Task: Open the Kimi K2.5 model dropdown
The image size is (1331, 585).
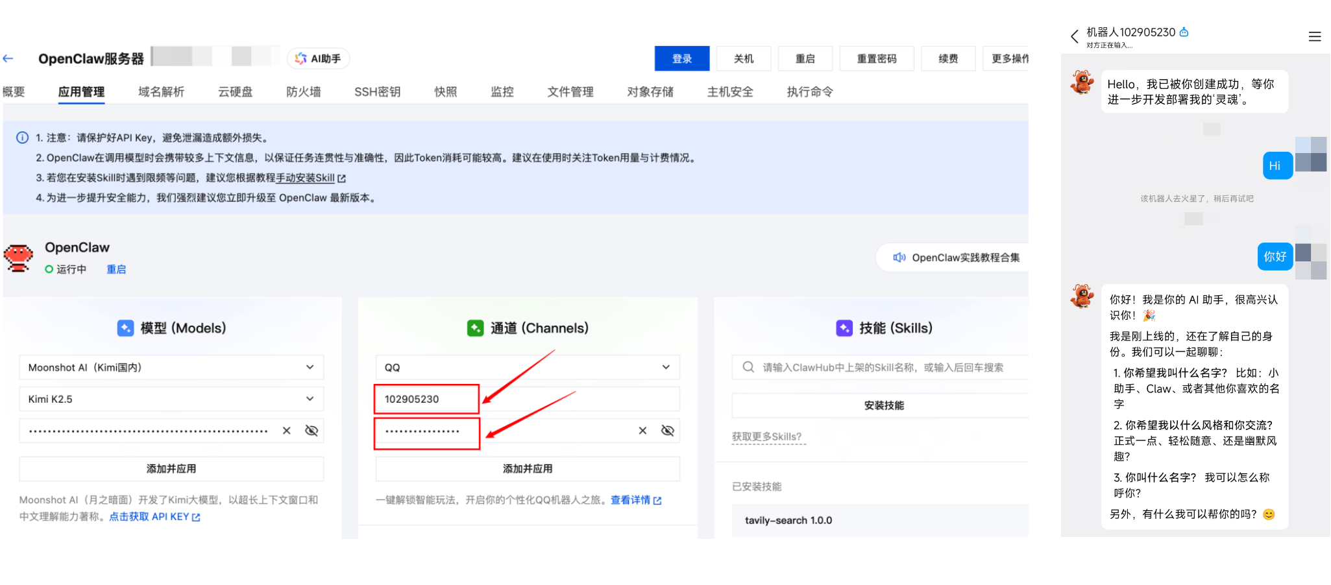Action: coord(171,399)
